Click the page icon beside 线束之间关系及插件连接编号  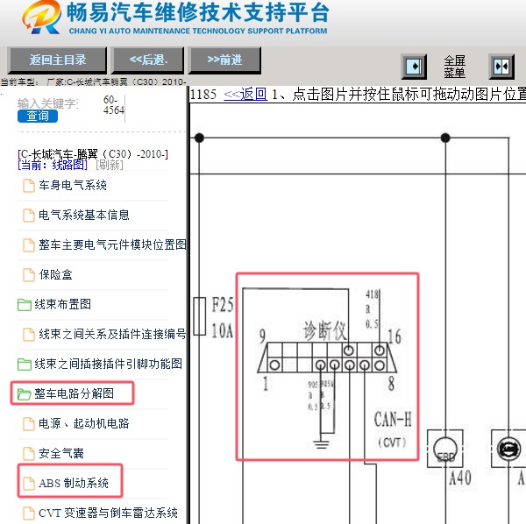pyautogui.click(x=29, y=335)
